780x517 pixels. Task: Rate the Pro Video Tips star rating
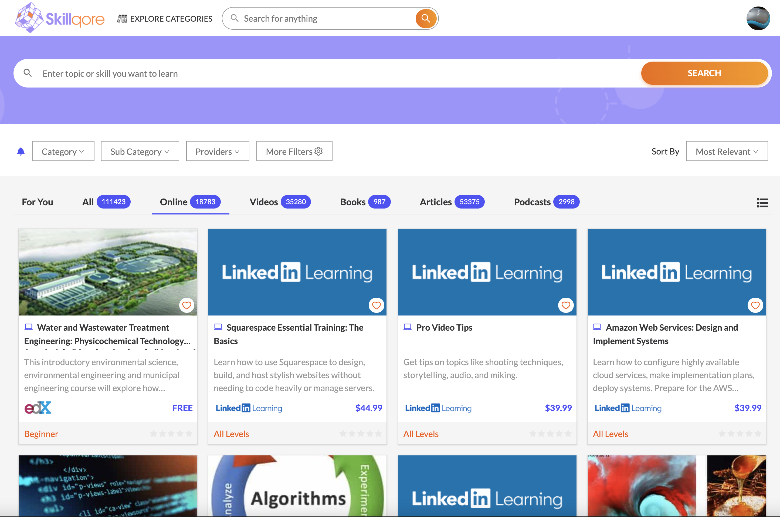[550, 434]
